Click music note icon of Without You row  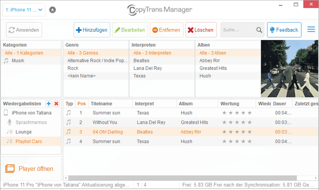(x=68, y=122)
